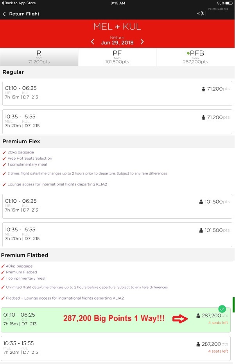Collapse the Premium Flatbed section header

click(x=25, y=255)
